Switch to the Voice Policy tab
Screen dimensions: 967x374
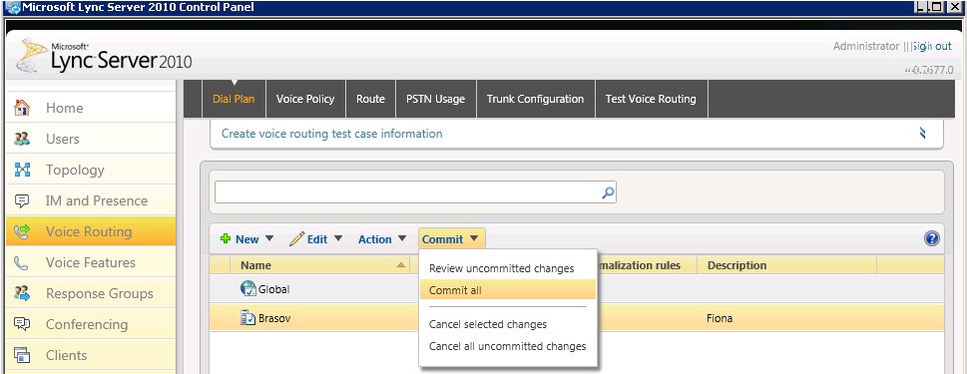click(x=305, y=99)
